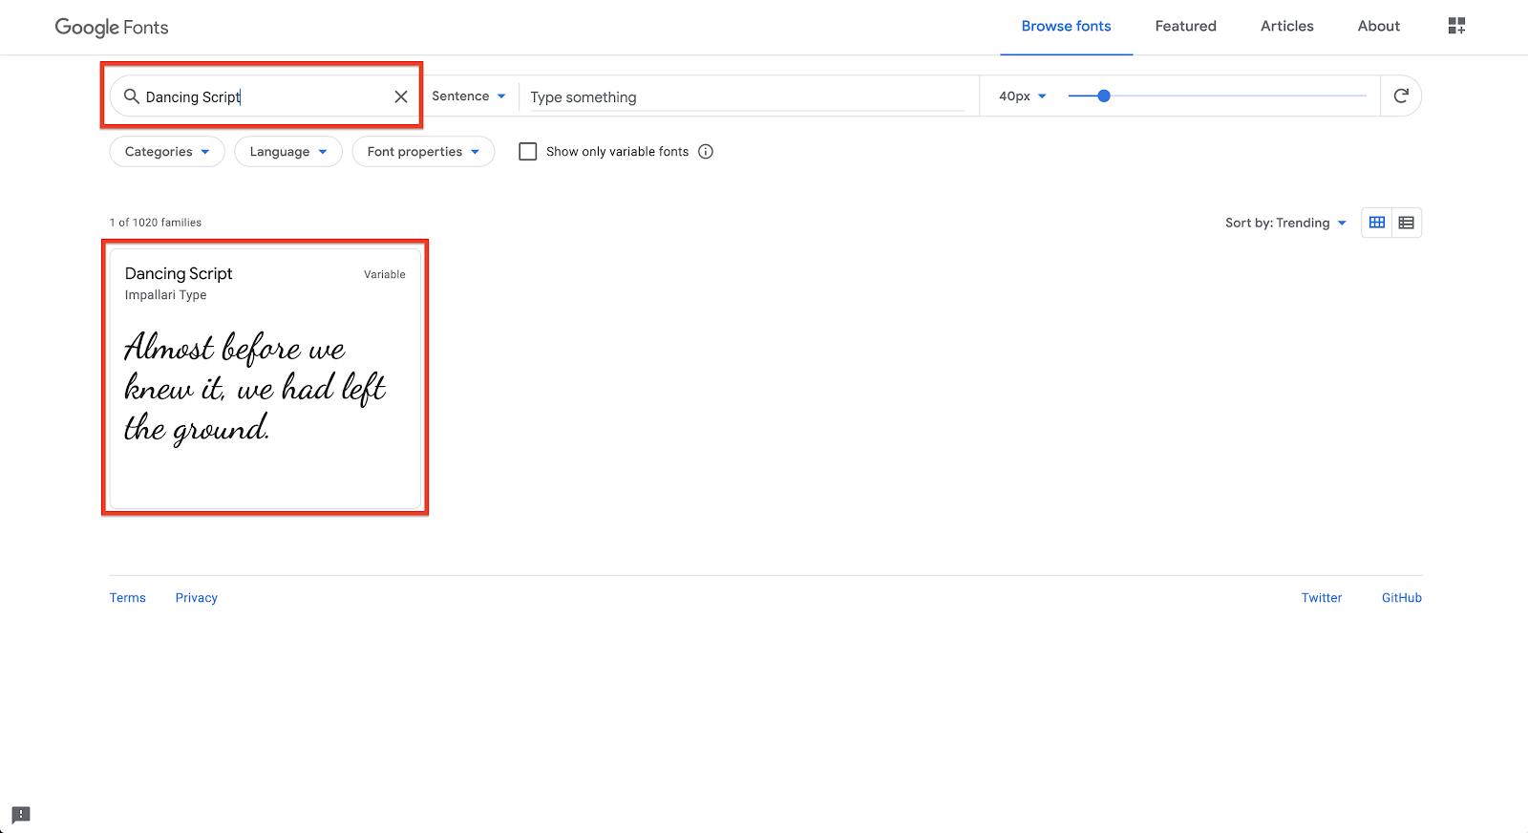The image size is (1528, 833).
Task: Go to the Featured tab
Action: 1185,27
